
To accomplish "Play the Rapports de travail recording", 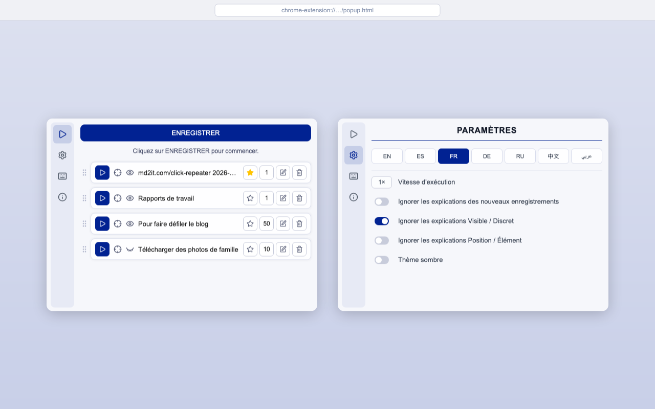I will tap(102, 198).
